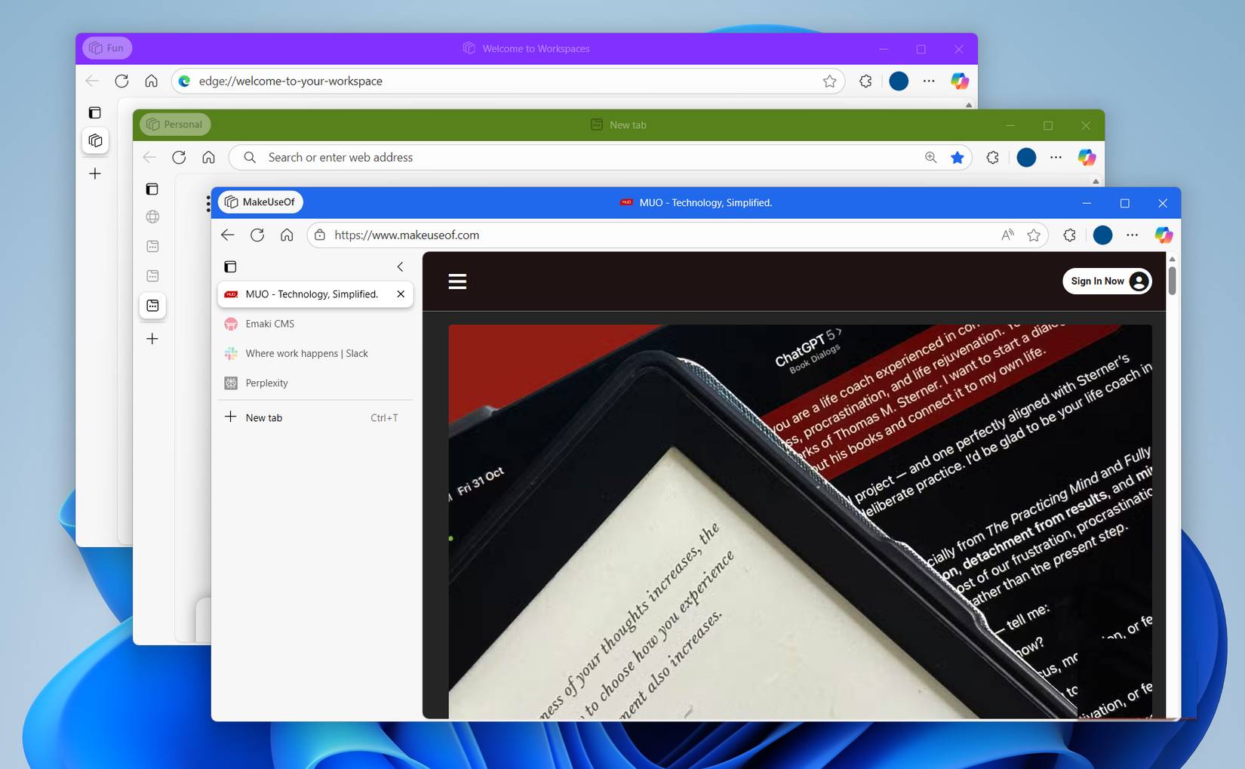Open the Settings and more menu

pyautogui.click(x=1132, y=235)
